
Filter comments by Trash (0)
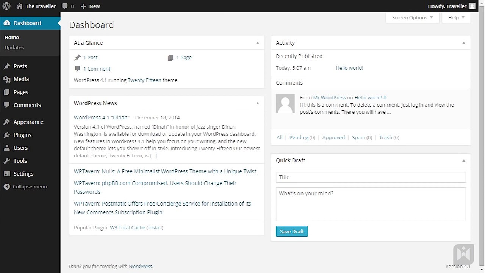point(389,138)
